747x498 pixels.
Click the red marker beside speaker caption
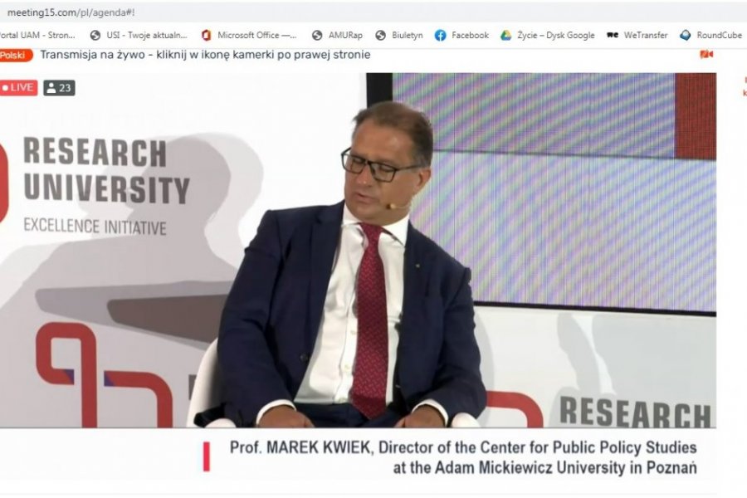coord(207,456)
